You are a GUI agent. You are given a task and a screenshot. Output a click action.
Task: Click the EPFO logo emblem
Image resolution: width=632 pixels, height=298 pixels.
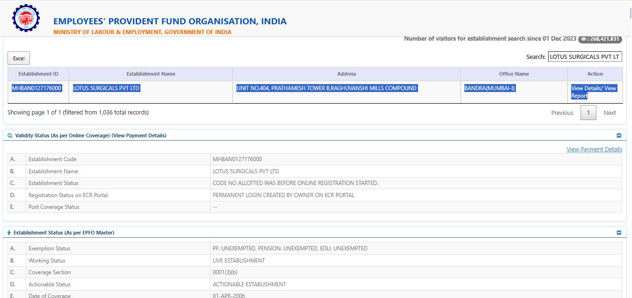[x=26, y=18]
